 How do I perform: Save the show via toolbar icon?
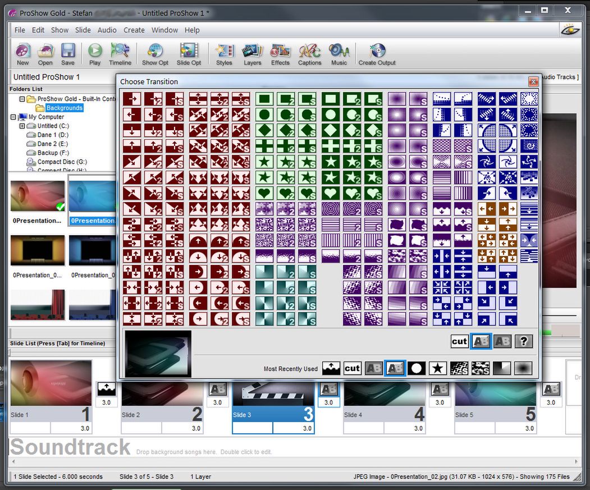coord(68,54)
